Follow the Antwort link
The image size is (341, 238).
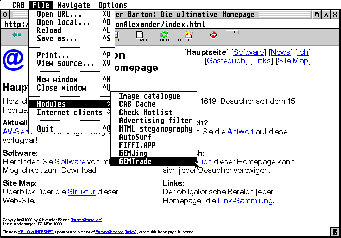(x=240, y=132)
